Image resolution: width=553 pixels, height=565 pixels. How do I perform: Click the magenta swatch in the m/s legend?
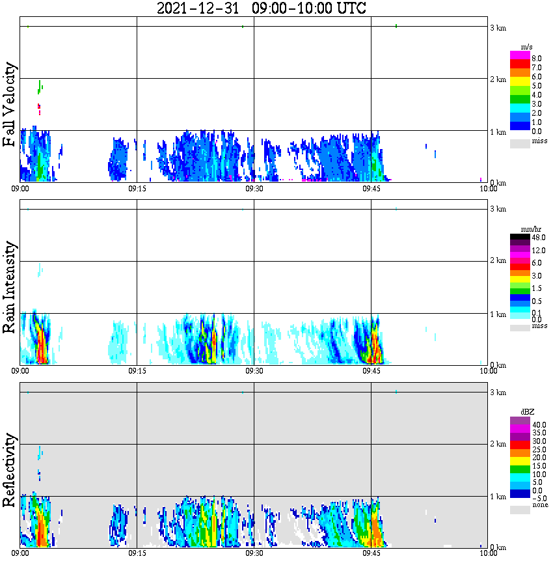pos(520,55)
